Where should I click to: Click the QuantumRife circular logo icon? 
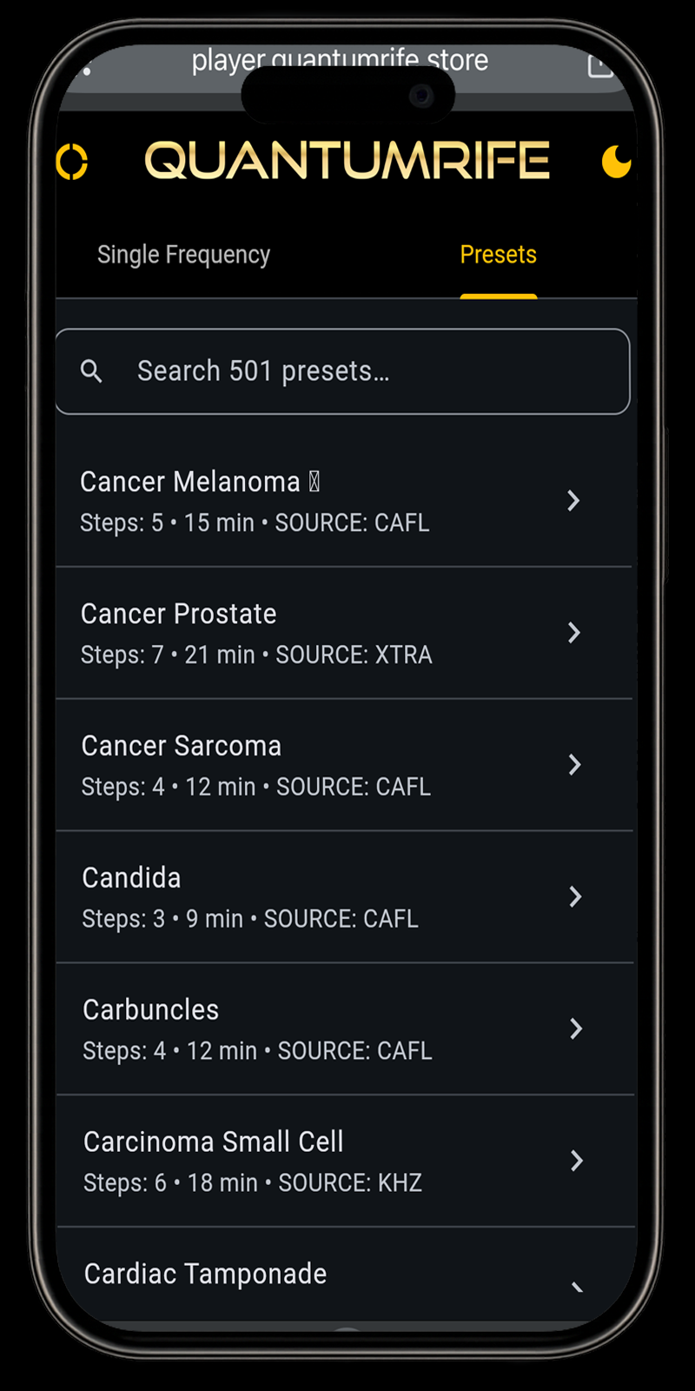72,162
